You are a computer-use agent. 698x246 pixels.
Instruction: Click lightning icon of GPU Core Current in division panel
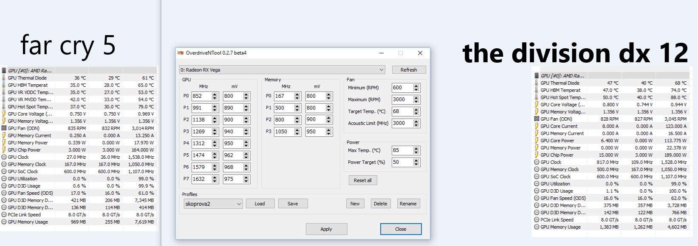(537, 126)
